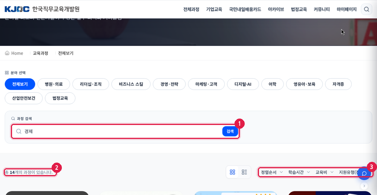Image resolution: width=377 pixels, height=195 pixels.
Task: Select 영유아·보육 category
Action: [304, 84]
